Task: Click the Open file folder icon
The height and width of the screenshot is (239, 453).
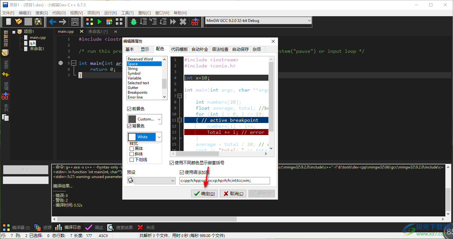Action: (x=18, y=22)
